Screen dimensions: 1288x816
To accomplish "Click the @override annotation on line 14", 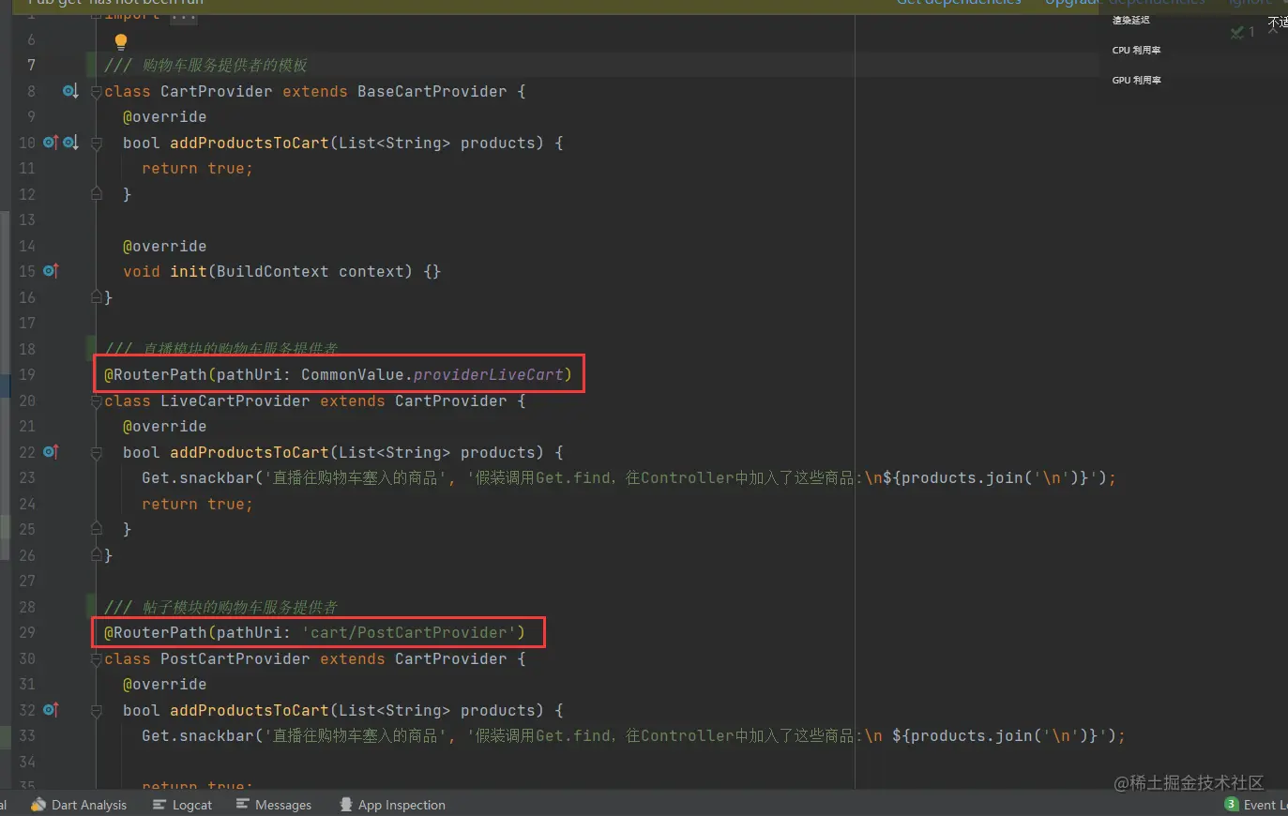I will coord(165,246).
